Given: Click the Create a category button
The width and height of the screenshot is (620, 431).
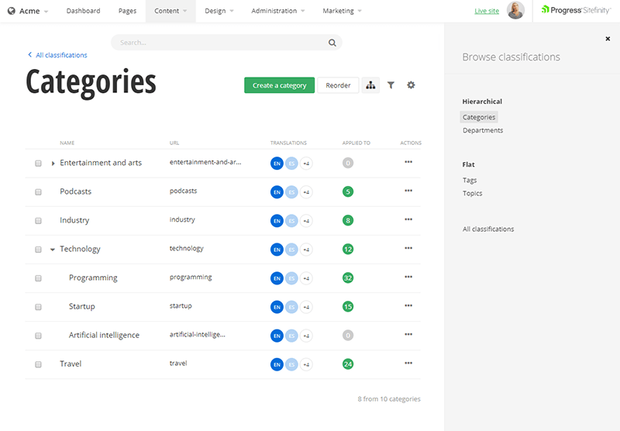Looking at the screenshot, I should [279, 85].
